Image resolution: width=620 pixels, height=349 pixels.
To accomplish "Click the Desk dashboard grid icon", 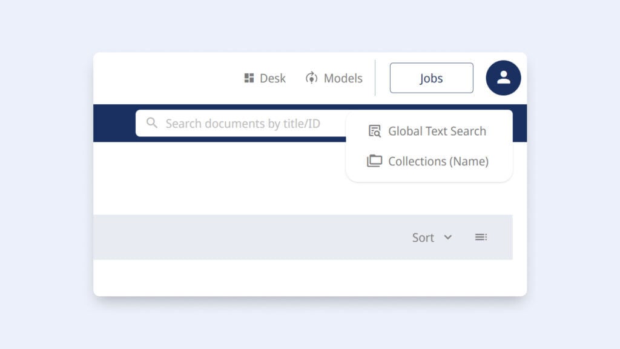I will point(249,78).
